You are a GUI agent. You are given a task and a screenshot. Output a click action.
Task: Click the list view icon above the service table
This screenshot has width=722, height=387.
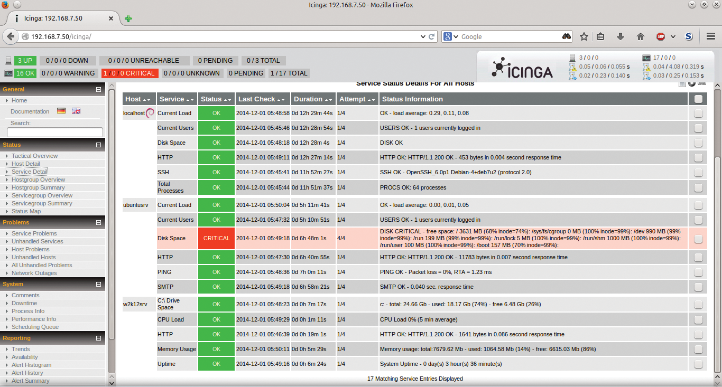tap(682, 84)
